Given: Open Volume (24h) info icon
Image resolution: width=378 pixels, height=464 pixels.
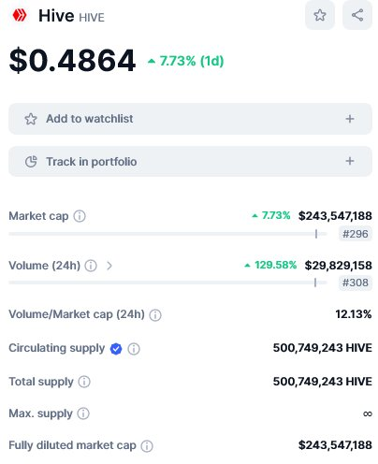Looking at the screenshot, I should 91,266.
